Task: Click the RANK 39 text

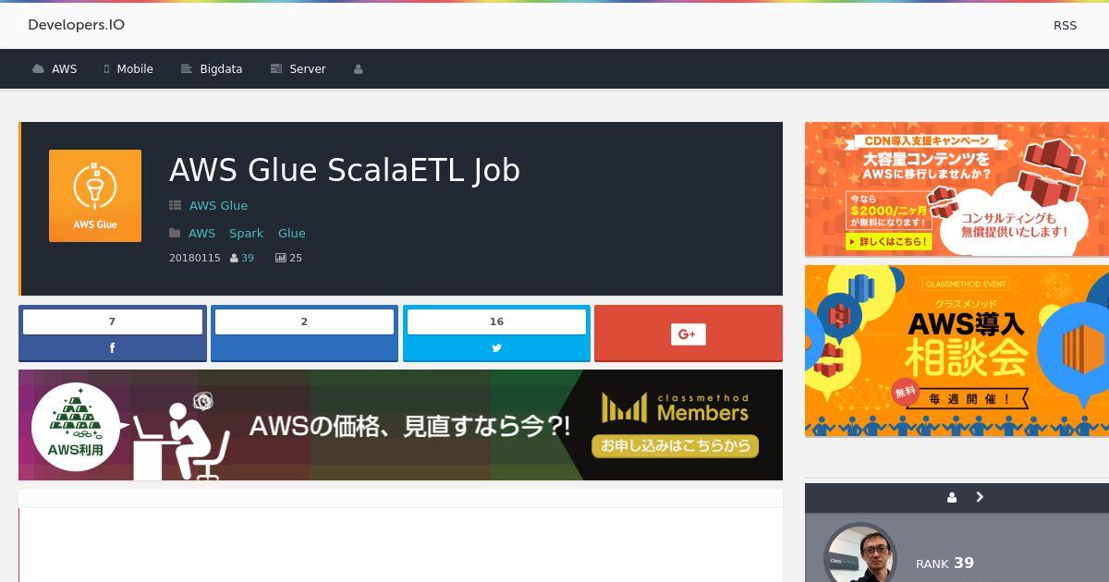Action: tap(944, 563)
